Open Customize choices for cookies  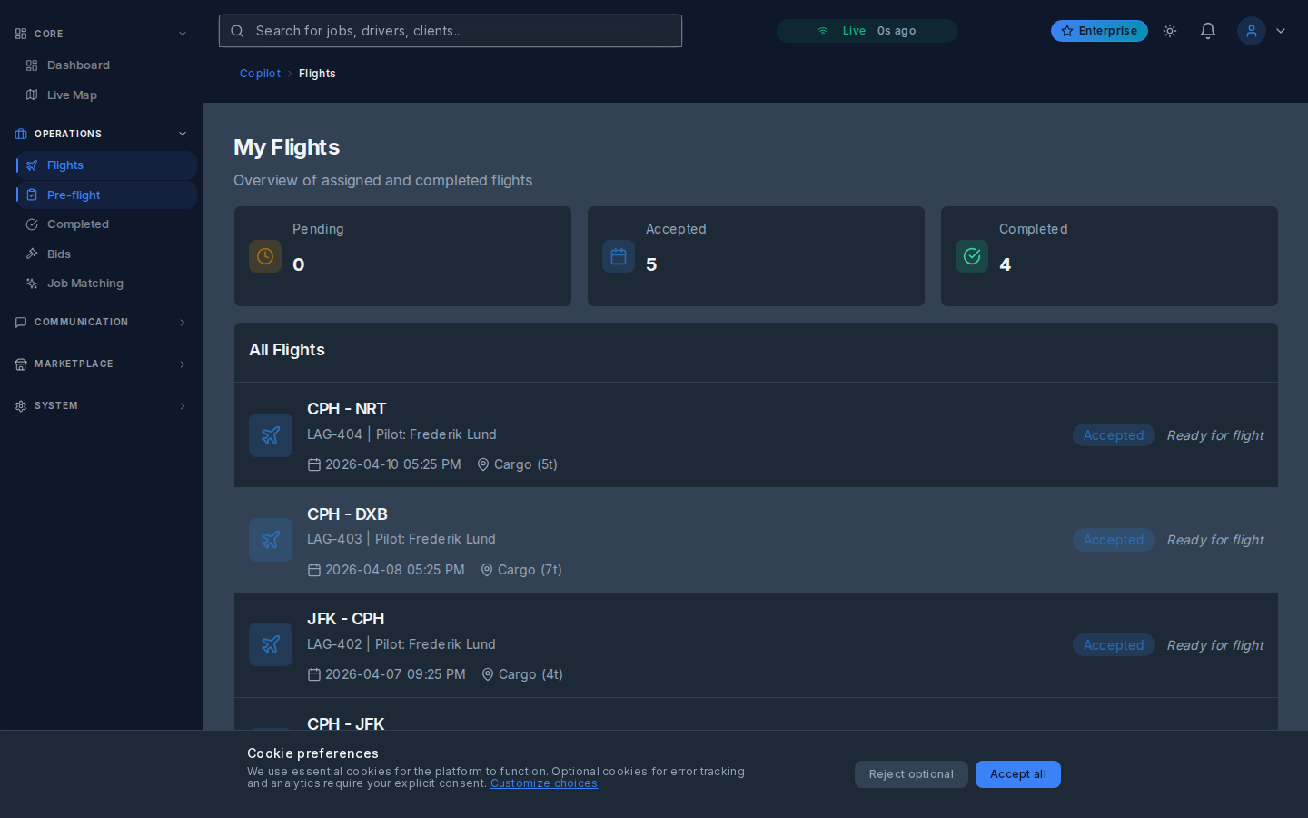543,783
